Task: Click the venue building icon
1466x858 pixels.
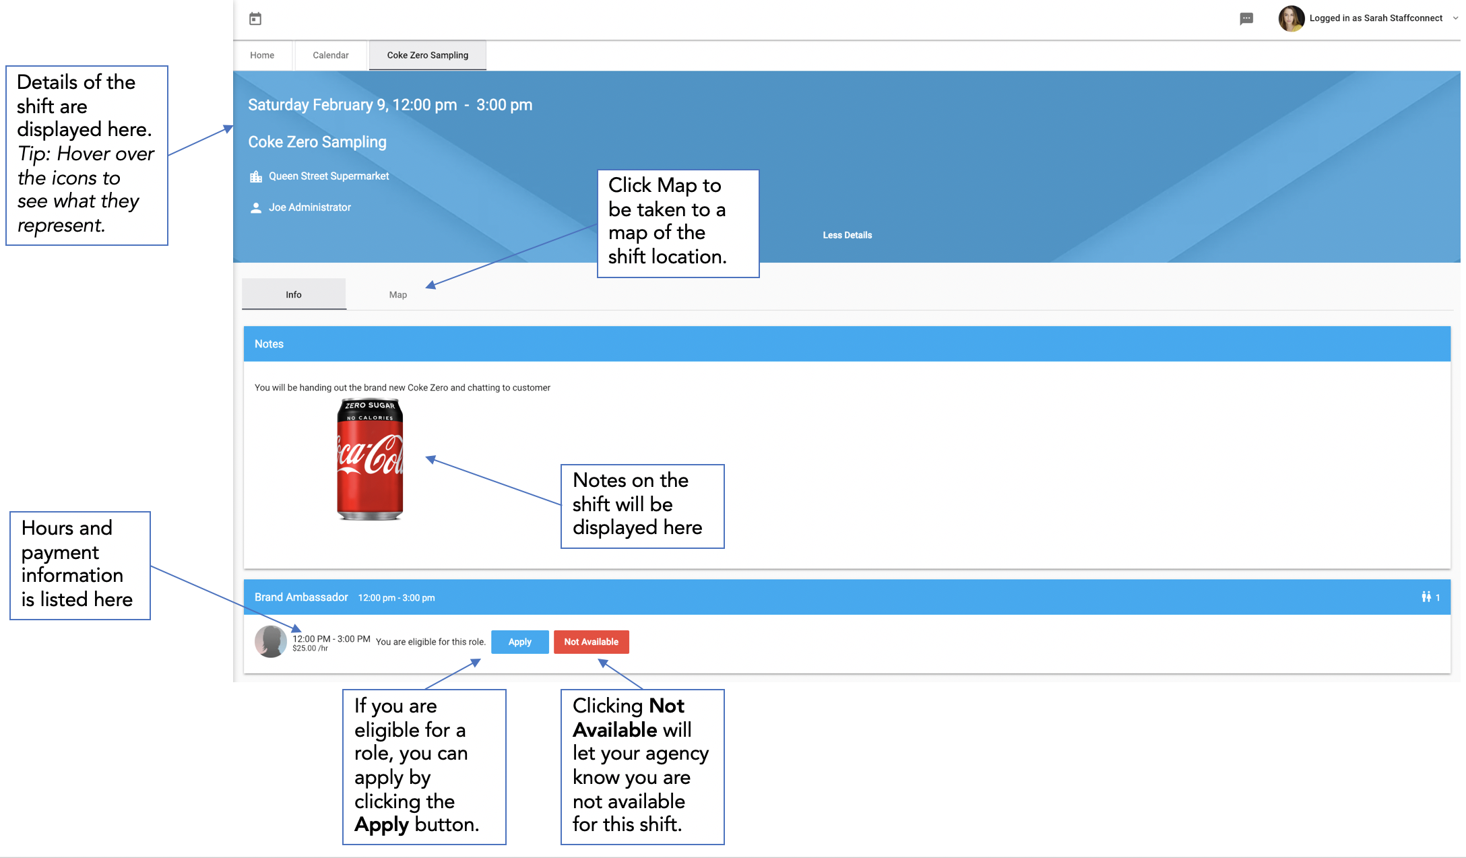Action: point(256,176)
